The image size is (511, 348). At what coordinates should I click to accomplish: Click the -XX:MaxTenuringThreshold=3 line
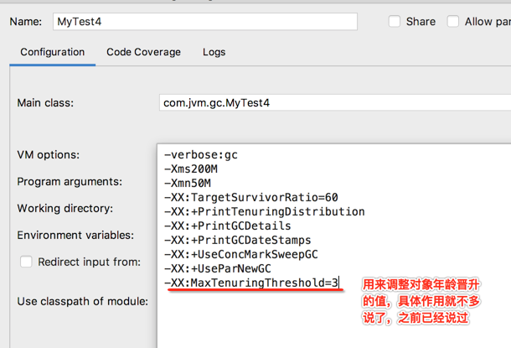[251, 283]
